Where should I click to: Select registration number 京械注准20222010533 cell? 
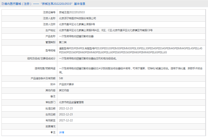[x=72, y=12]
